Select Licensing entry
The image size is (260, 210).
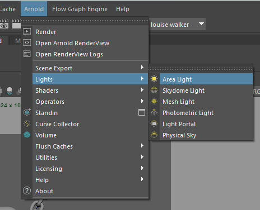(90, 169)
